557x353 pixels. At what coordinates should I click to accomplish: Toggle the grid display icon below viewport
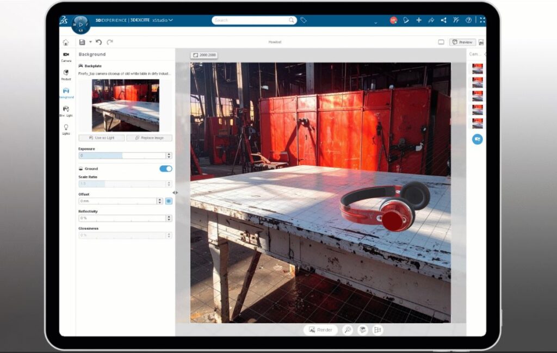point(377,330)
